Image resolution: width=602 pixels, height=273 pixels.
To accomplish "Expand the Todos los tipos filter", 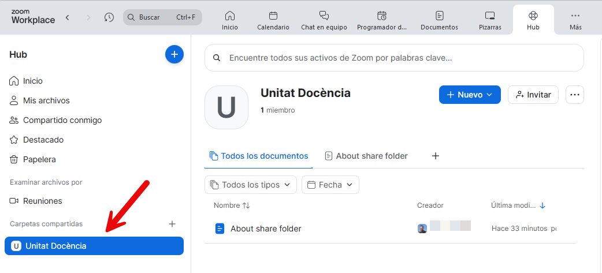I will [x=251, y=185].
